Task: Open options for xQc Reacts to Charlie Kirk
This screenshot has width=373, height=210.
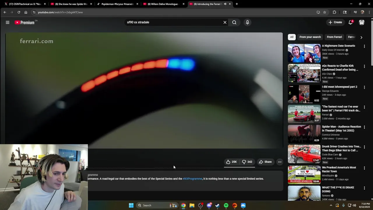Action: pyautogui.click(x=364, y=66)
